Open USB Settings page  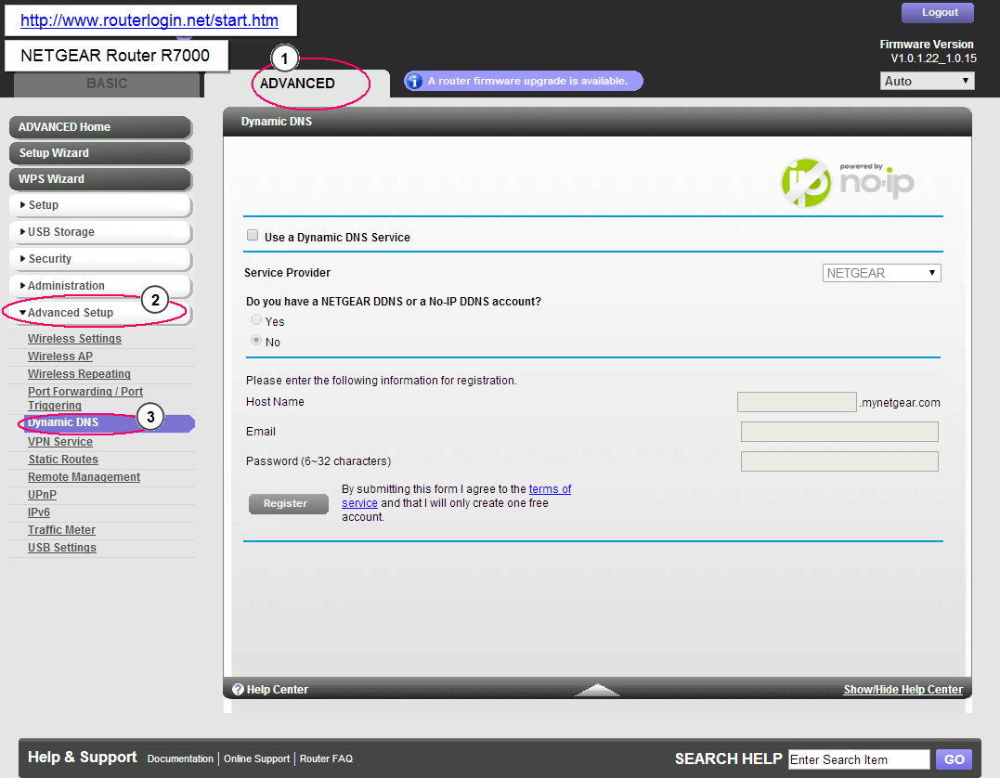pos(62,548)
